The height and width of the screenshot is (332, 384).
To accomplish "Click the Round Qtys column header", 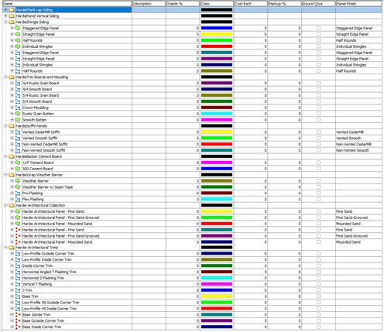I will point(318,4).
